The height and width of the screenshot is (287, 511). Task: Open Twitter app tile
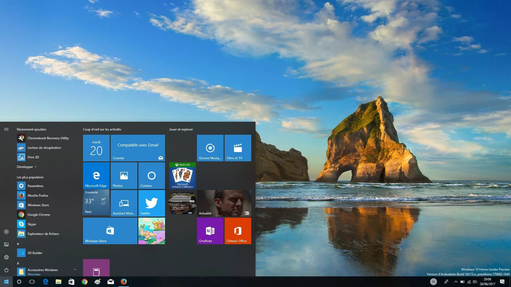(x=151, y=203)
